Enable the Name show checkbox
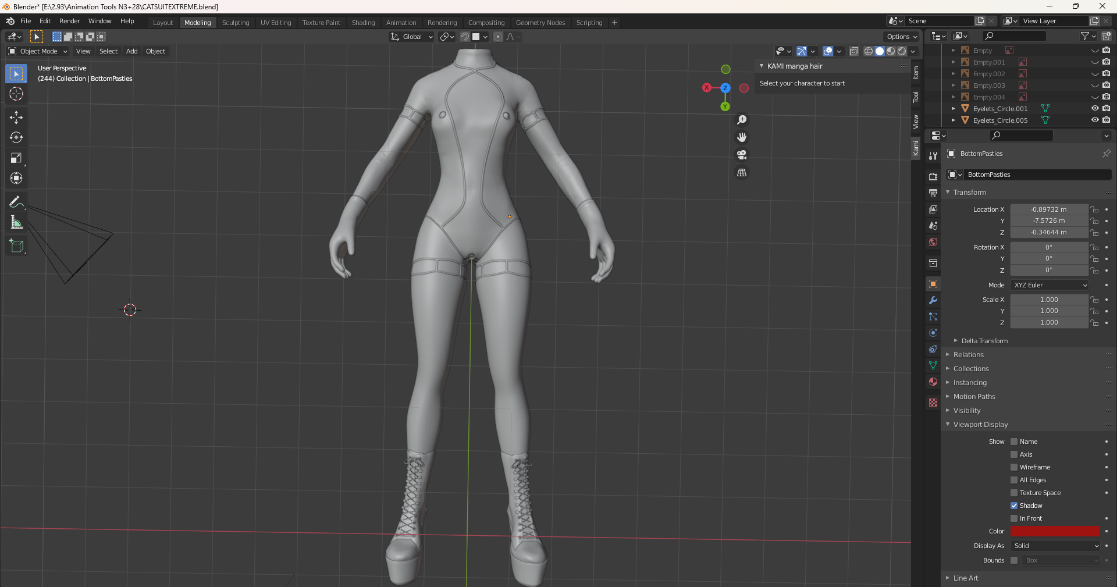Viewport: 1117px width, 587px height. 1014,442
